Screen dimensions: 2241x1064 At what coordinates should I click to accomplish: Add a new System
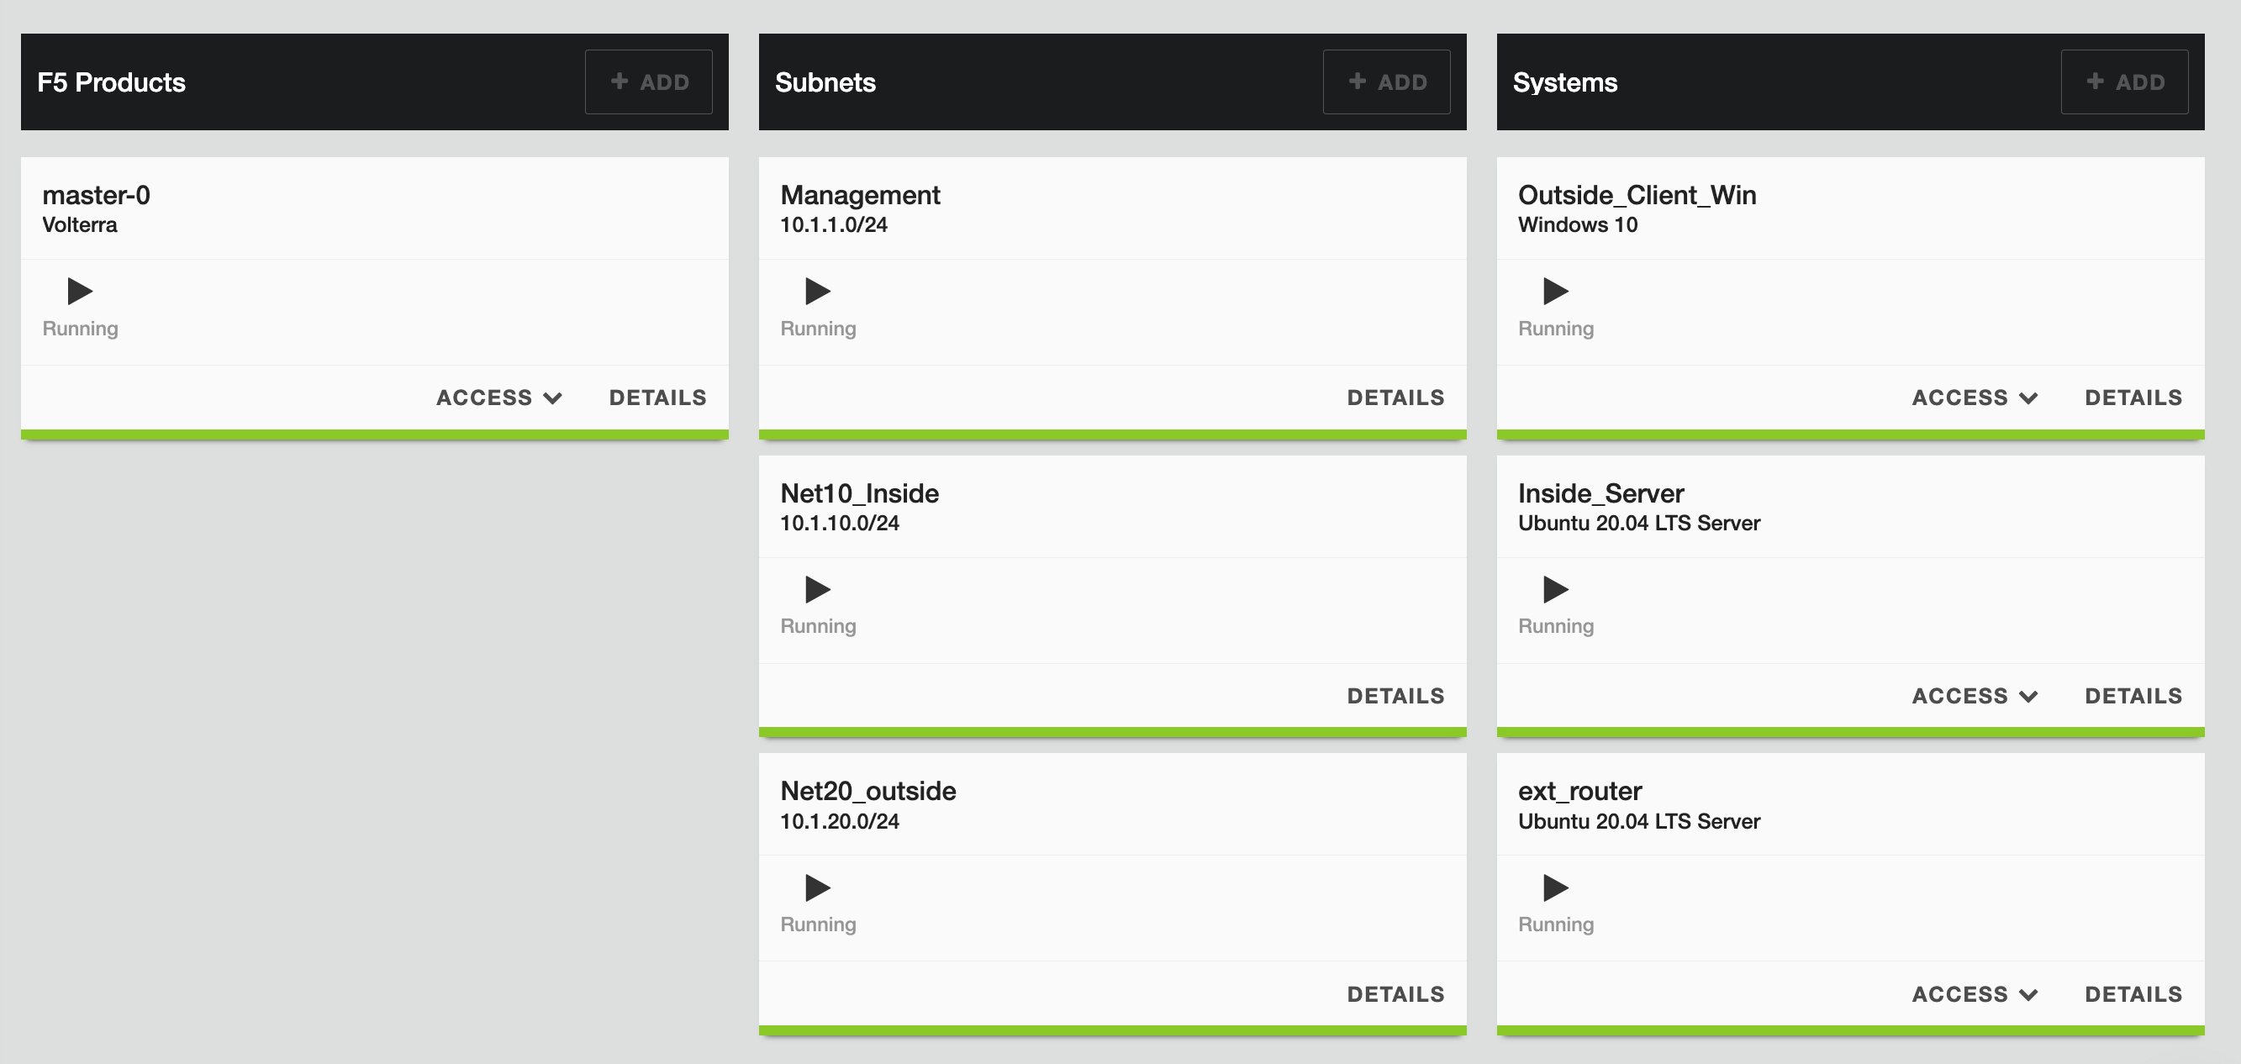click(x=2123, y=82)
